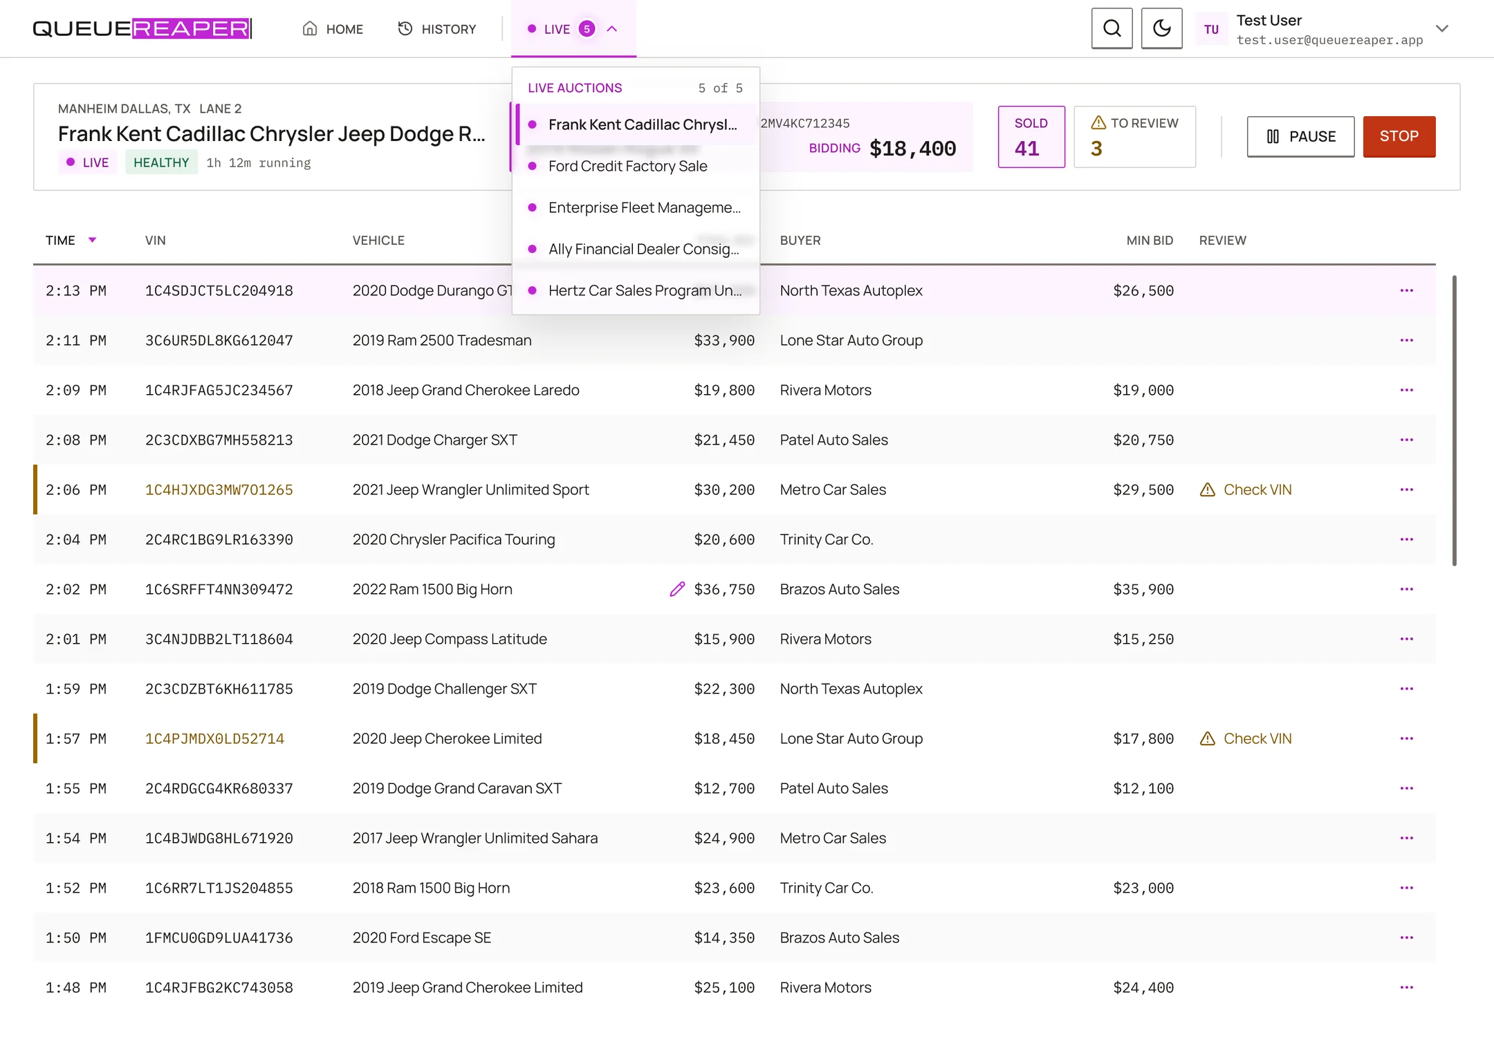Click the HEALTHY status badge

pos(161,162)
